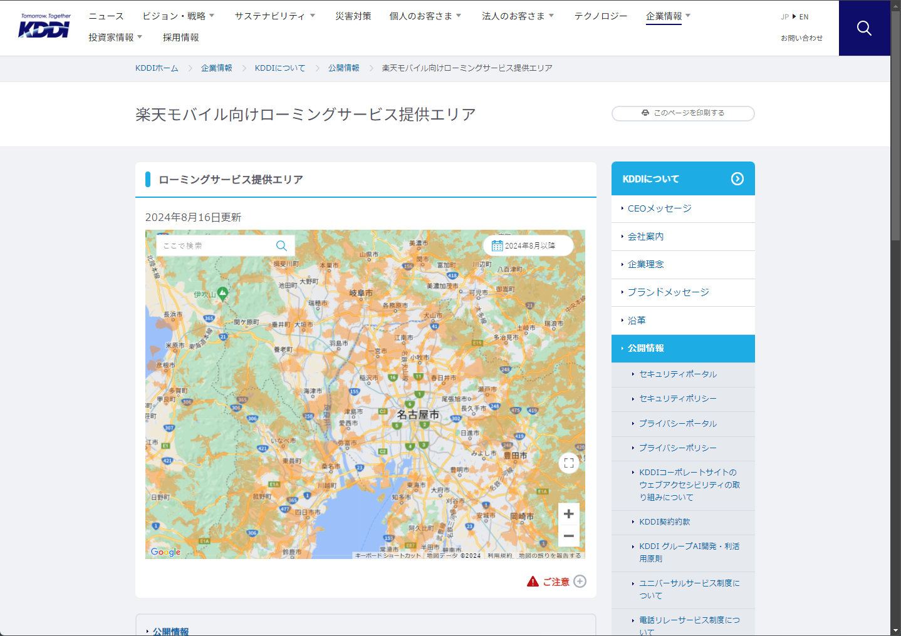This screenshot has height=636, width=901.
Task: Open 災害対策 in top navigation
Action: (x=353, y=16)
